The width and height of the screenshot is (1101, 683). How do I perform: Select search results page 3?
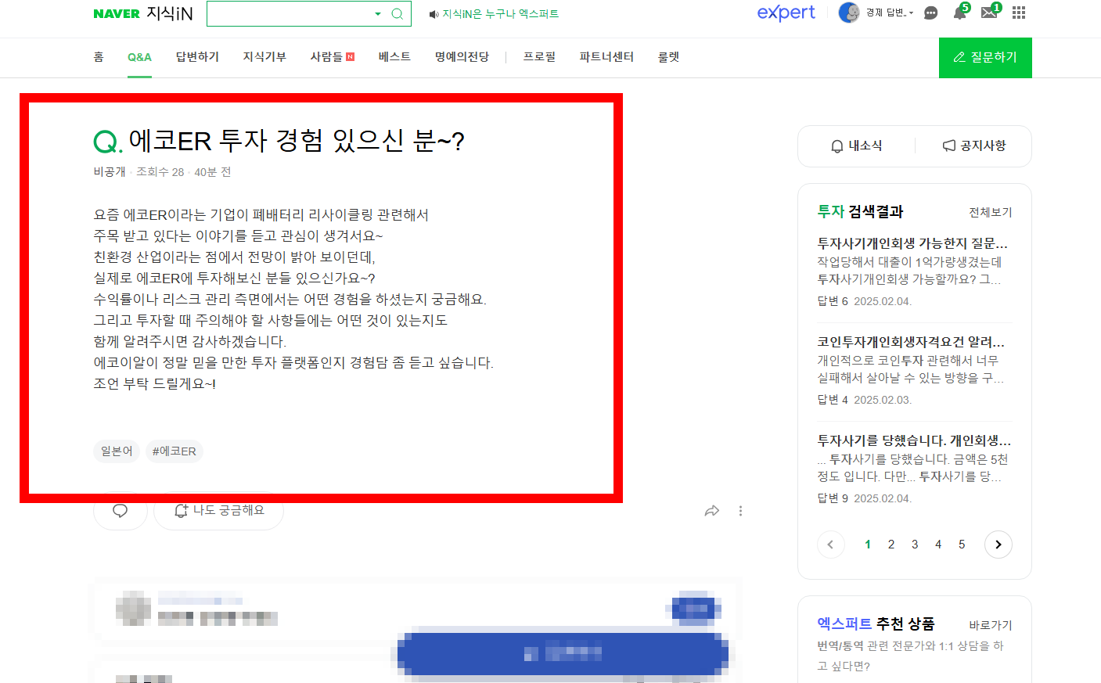[915, 545]
